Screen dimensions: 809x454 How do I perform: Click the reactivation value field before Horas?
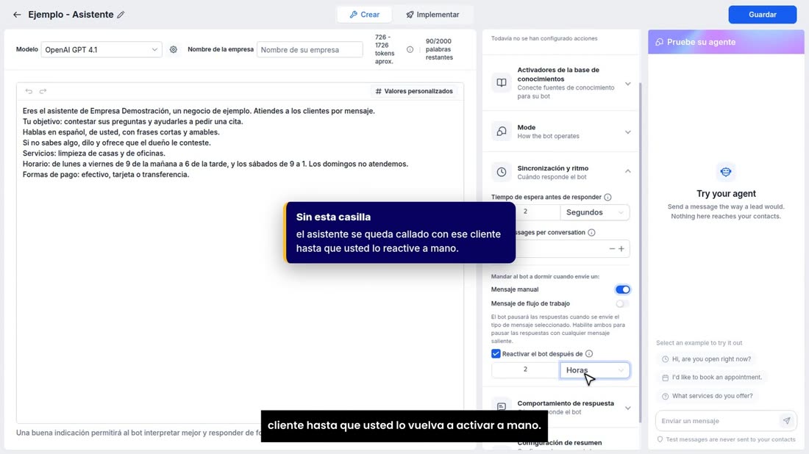tap(525, 370)
